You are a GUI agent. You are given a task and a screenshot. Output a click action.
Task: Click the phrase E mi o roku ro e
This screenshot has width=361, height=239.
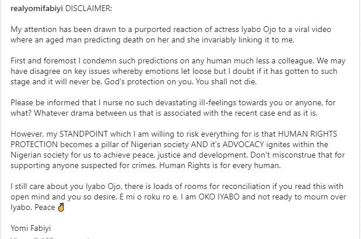pyautogui.click(x=149, y=197)
